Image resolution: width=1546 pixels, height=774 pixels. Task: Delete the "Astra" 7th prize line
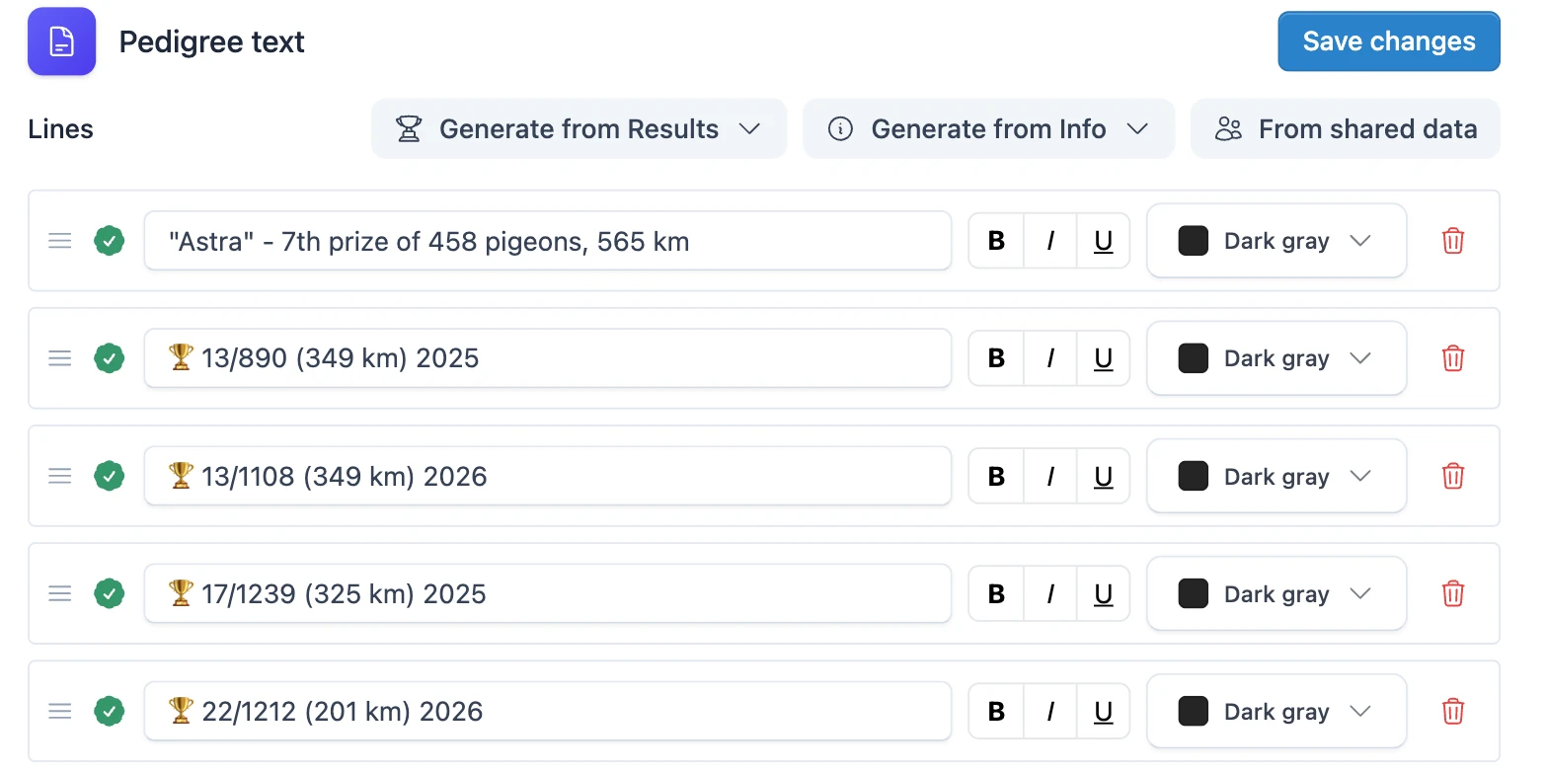point(1452,241)
